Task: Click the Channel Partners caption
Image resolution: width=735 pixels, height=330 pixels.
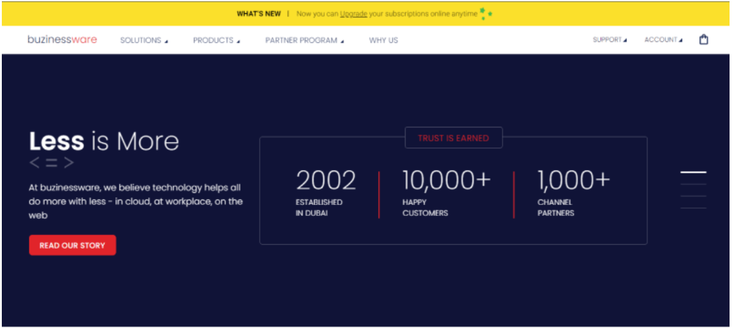Action: 556,207
